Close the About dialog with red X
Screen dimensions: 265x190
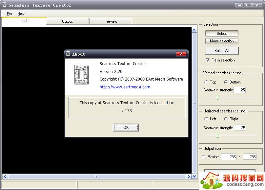coord(181,54)
